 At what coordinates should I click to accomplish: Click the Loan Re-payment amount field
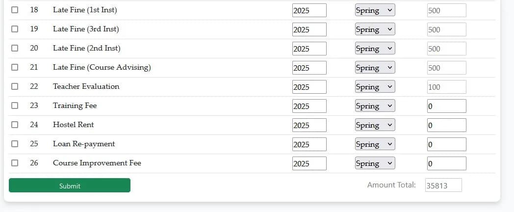coord(446,144)
